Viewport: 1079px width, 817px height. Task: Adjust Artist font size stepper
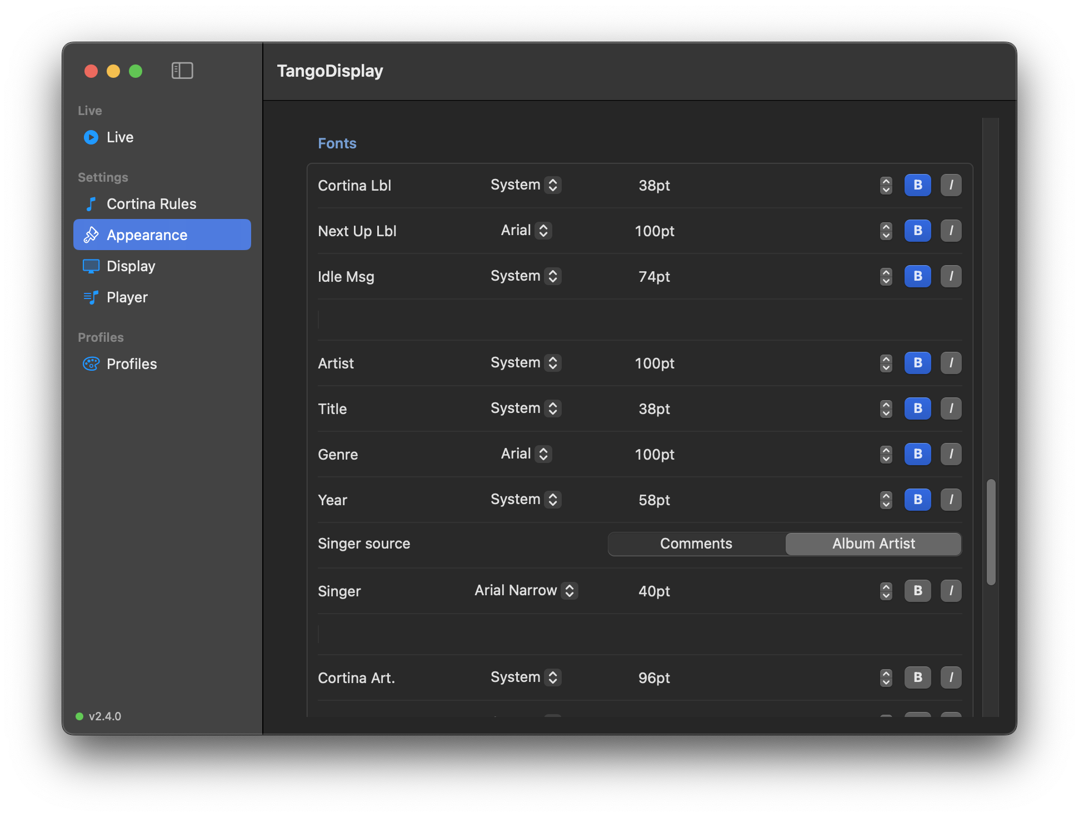coord(886,363)
